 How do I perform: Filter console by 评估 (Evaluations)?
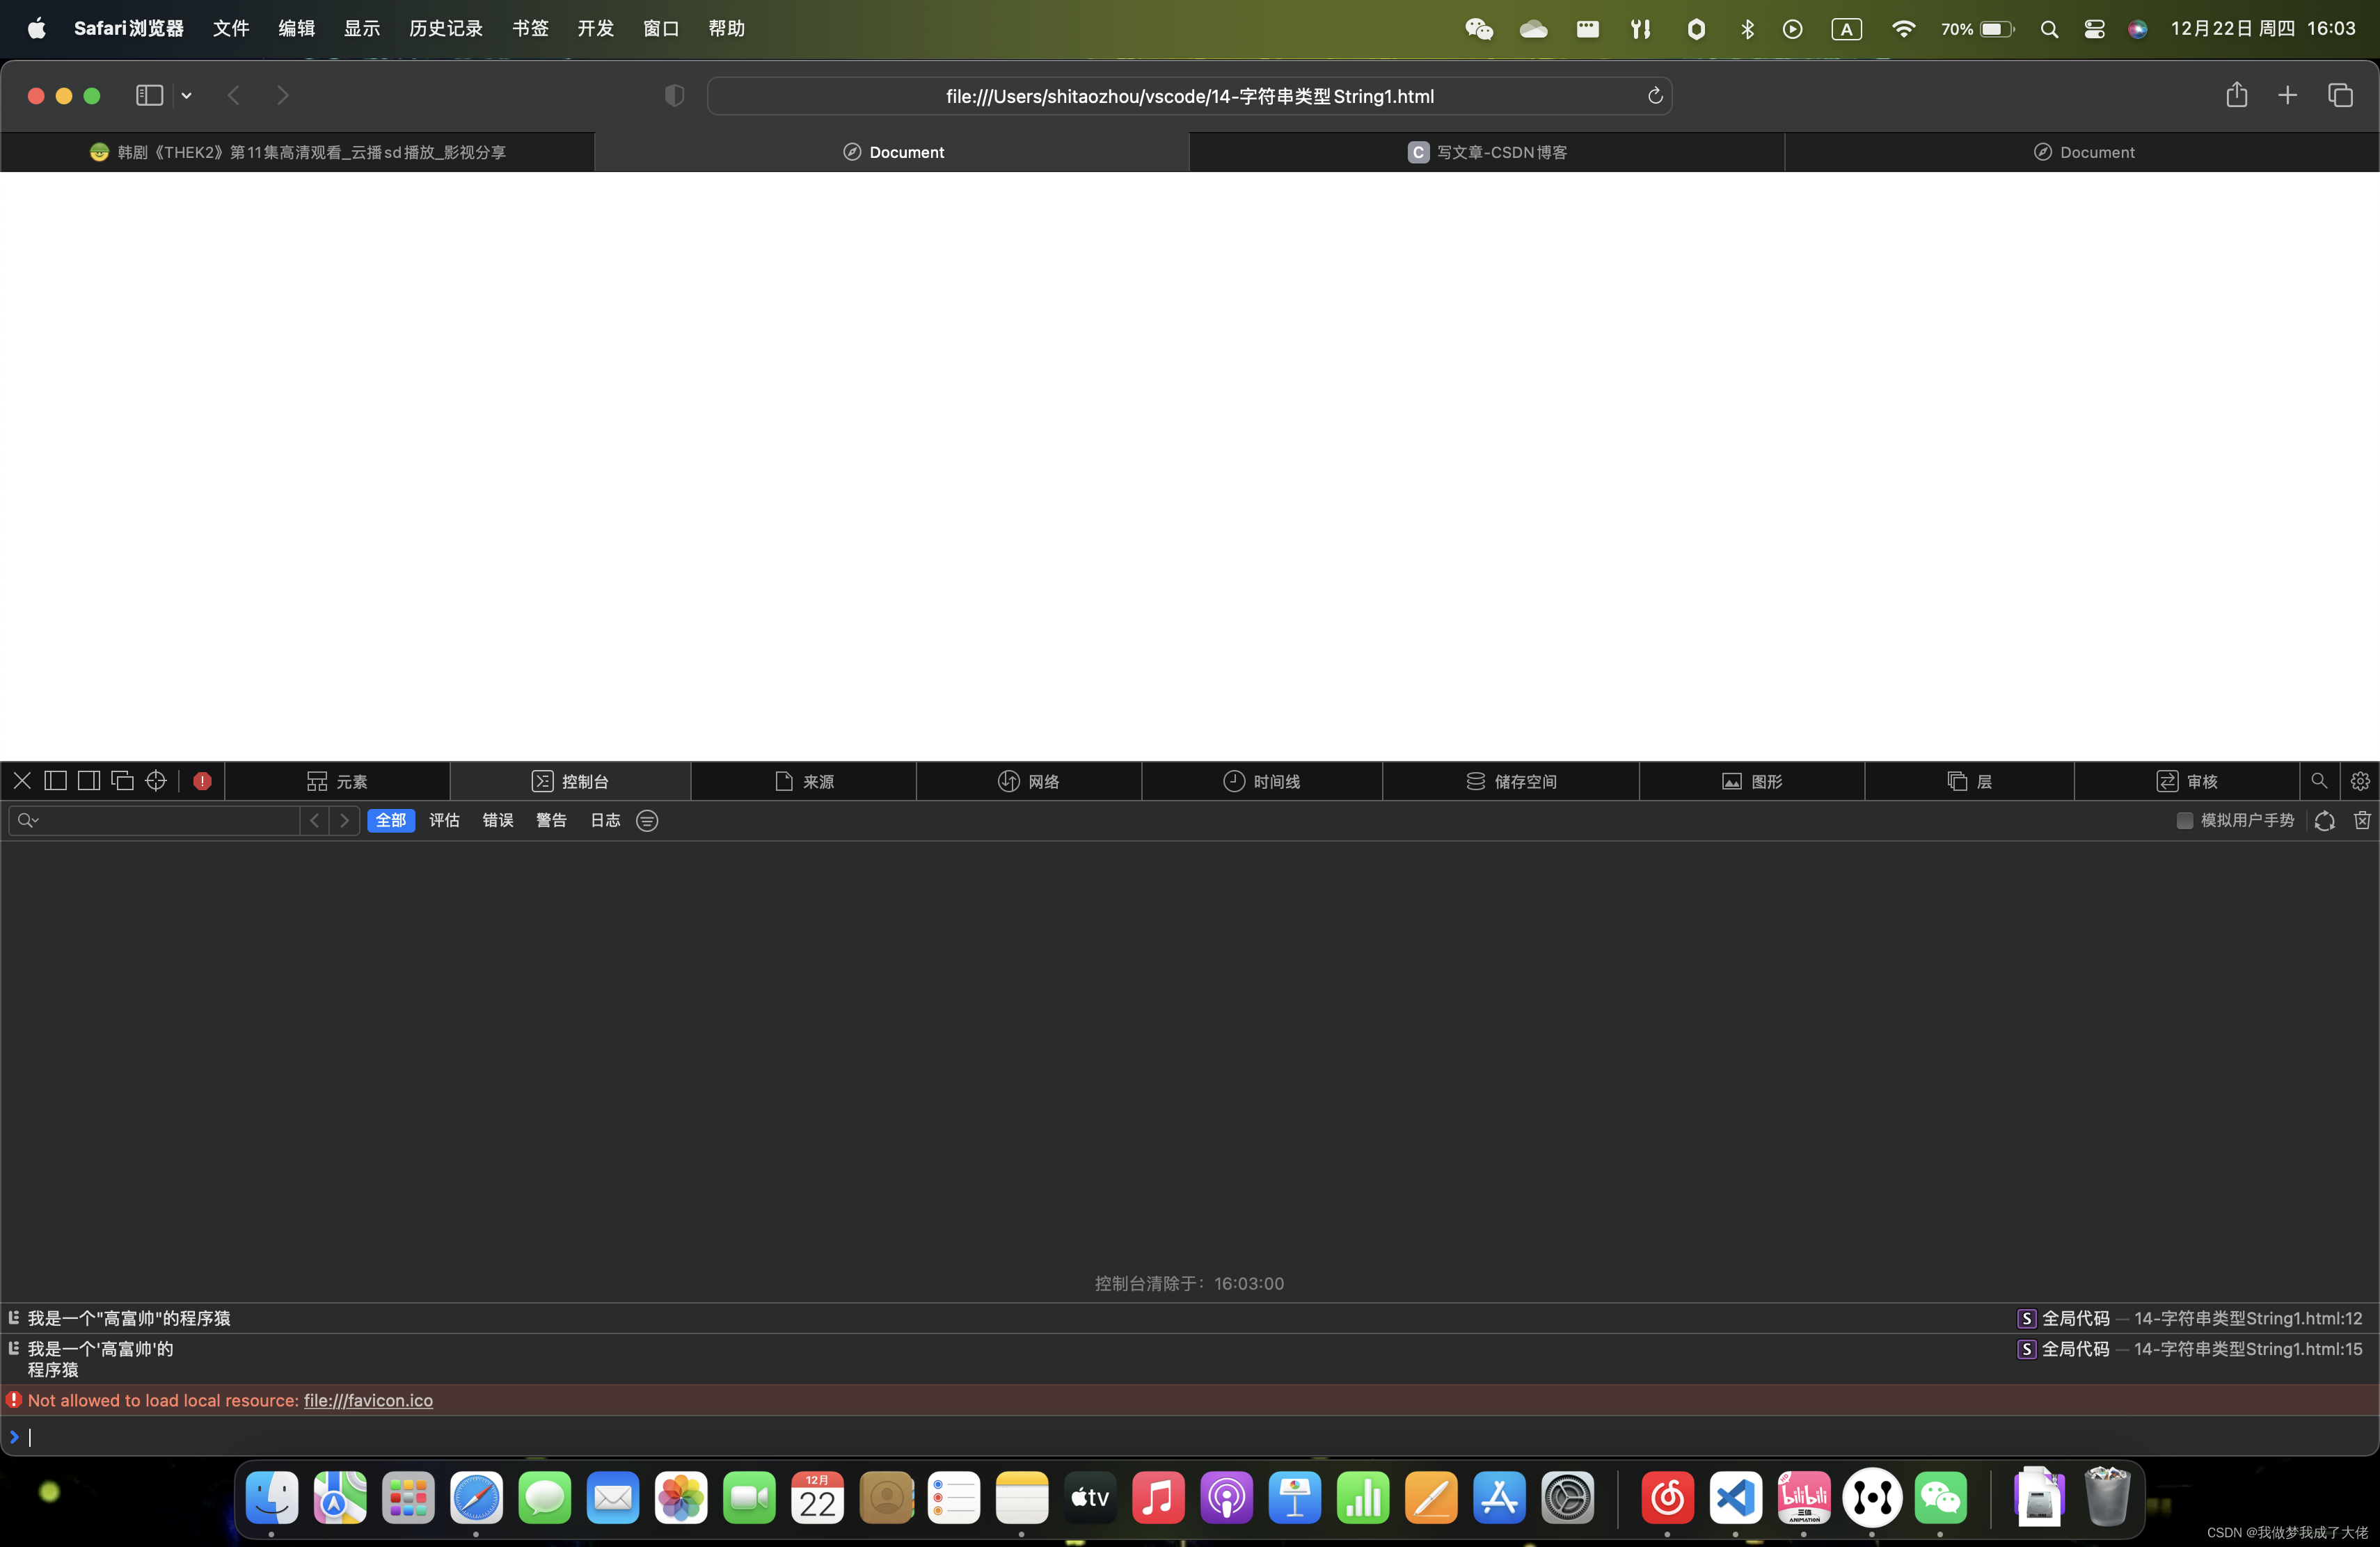[x=444, y=821]
